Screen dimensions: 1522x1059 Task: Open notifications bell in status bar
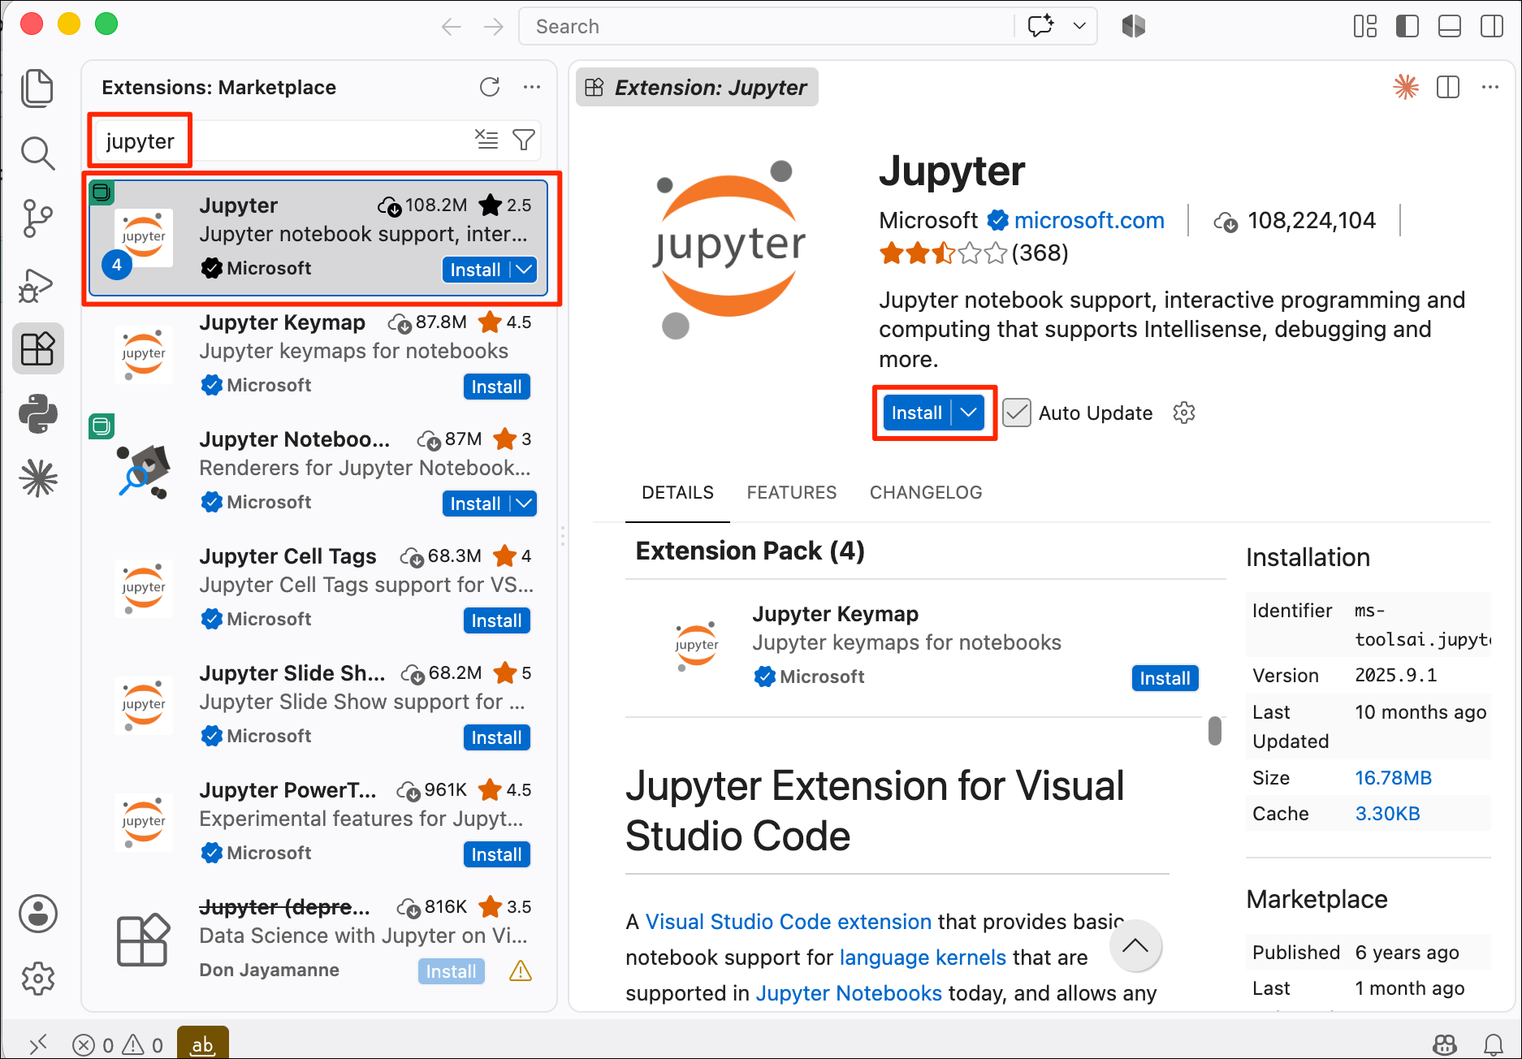tap(1493, 1044)
